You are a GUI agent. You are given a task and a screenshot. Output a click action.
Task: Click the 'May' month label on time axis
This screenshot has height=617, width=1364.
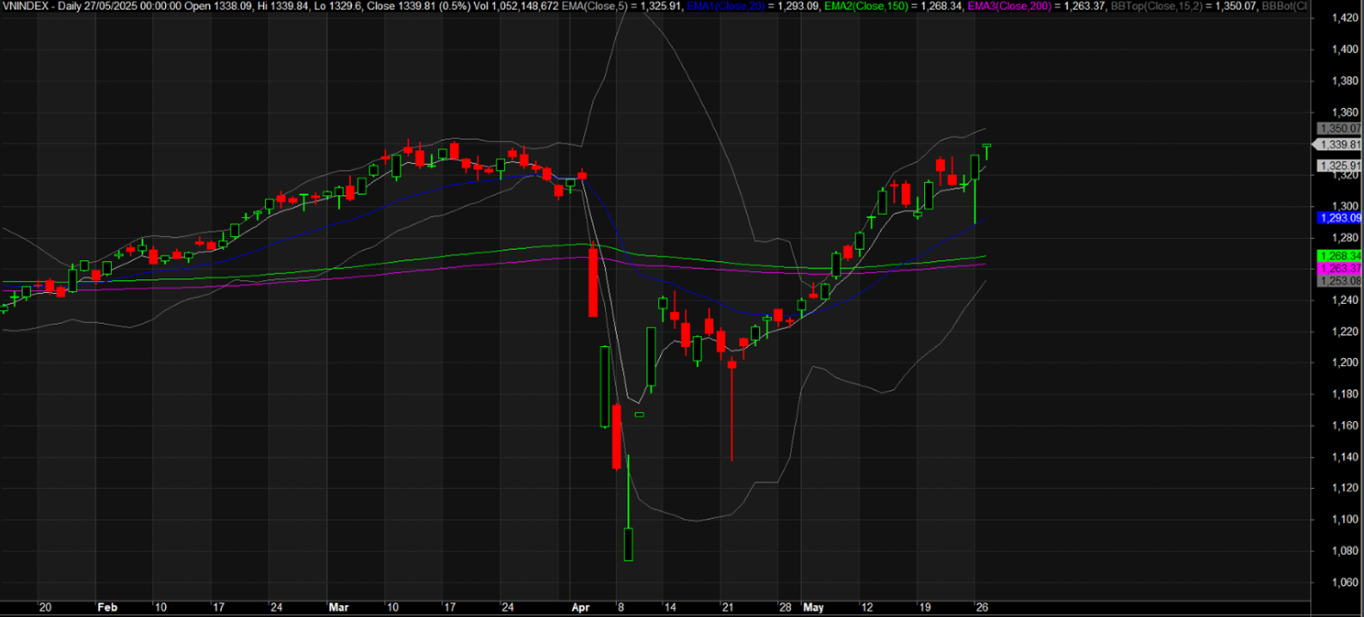pyautogui.click(x=814, y=608)
